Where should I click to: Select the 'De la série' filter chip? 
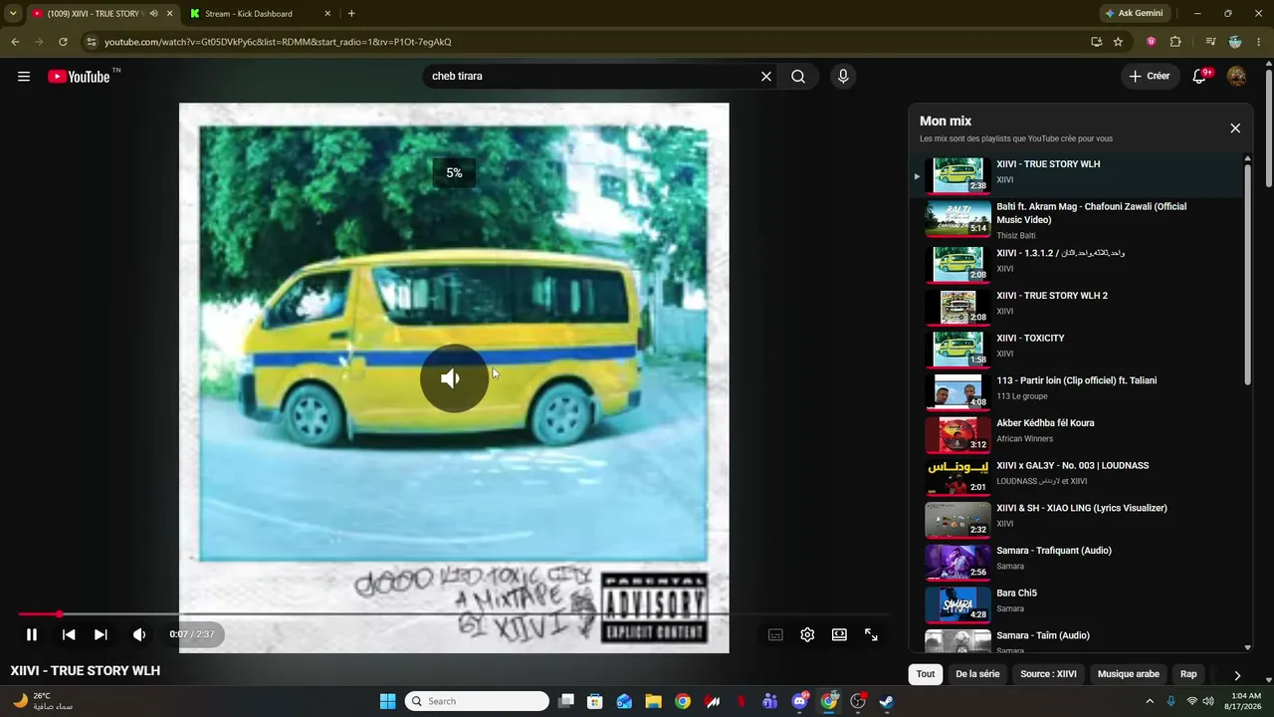click(977, 674)
